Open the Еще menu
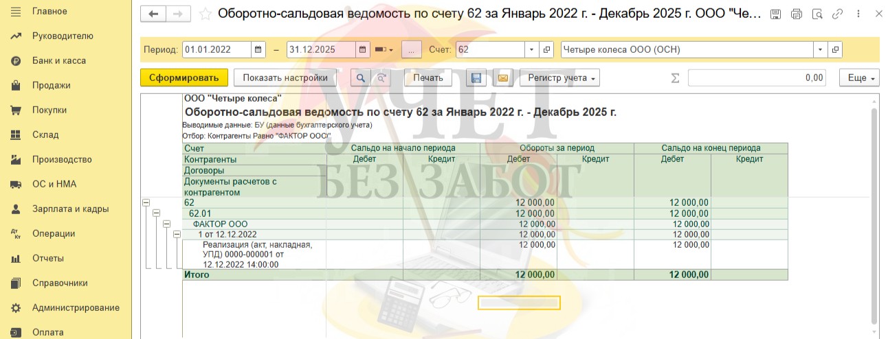This screenshot has height=339, width=888. 859,78
